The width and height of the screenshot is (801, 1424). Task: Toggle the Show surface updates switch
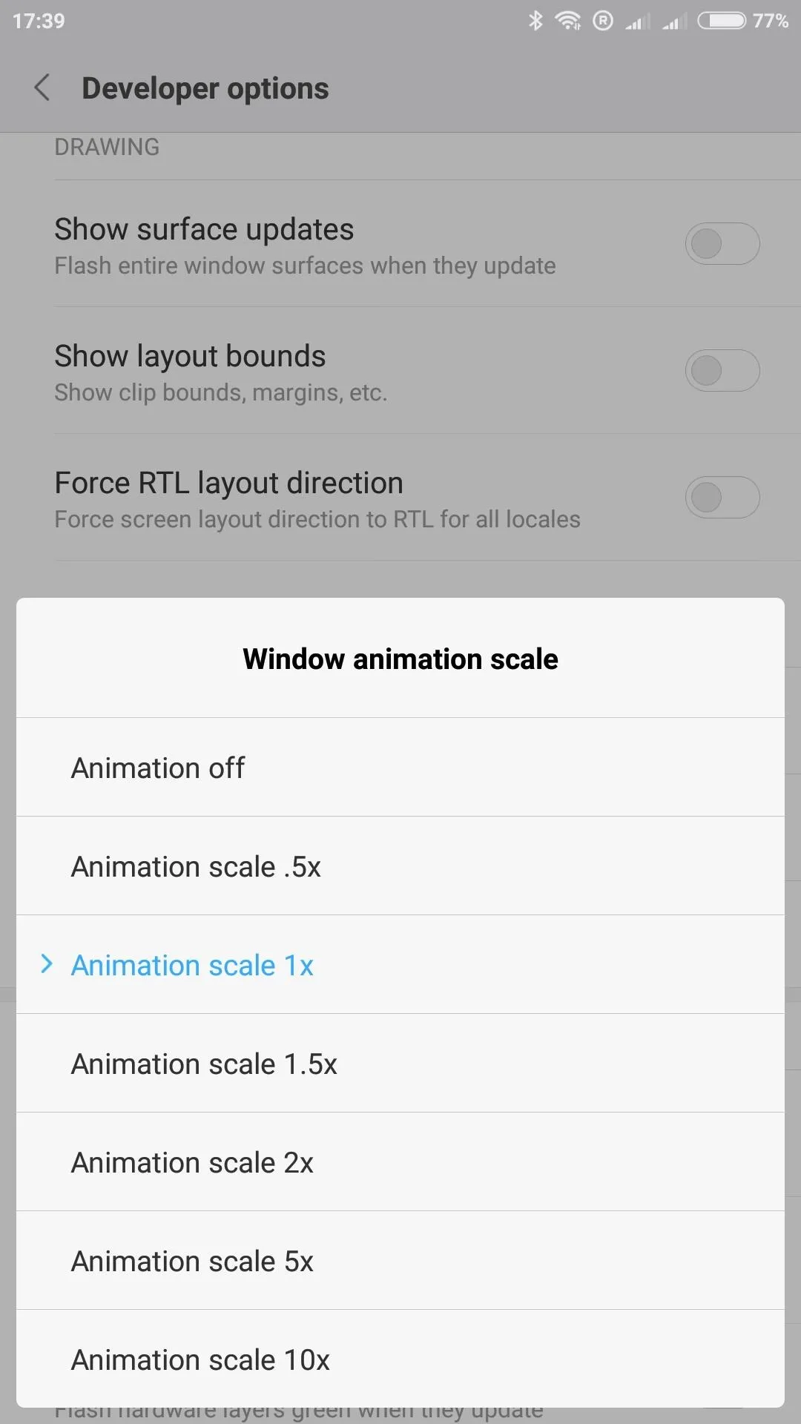(x=722, y=243)
